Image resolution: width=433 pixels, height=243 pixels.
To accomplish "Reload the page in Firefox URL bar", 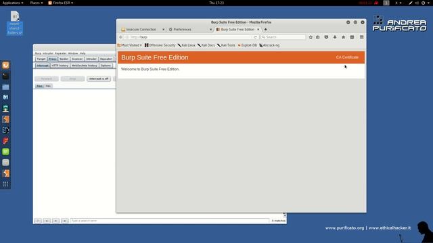I will [x=256, y=37].
